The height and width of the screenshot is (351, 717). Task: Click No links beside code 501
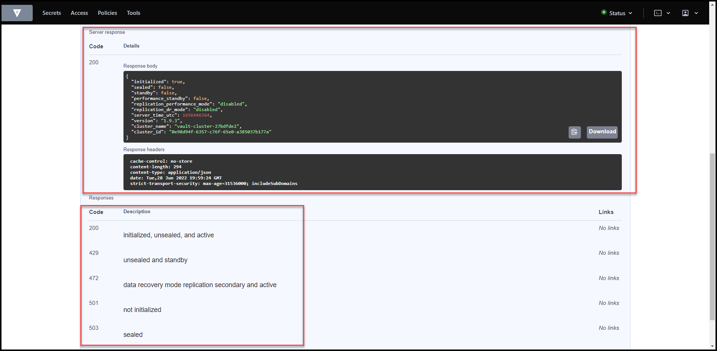point(609,303)
